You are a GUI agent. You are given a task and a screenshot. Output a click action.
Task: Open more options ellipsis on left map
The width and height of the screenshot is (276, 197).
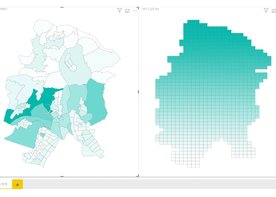pyautogui.click(x=135, y=10)
